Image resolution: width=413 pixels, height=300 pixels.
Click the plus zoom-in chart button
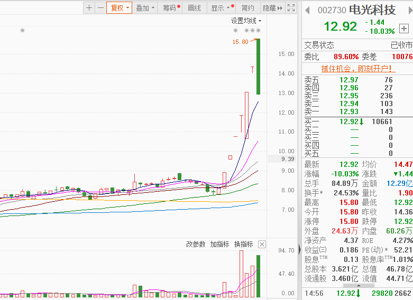tap(89, 7)
